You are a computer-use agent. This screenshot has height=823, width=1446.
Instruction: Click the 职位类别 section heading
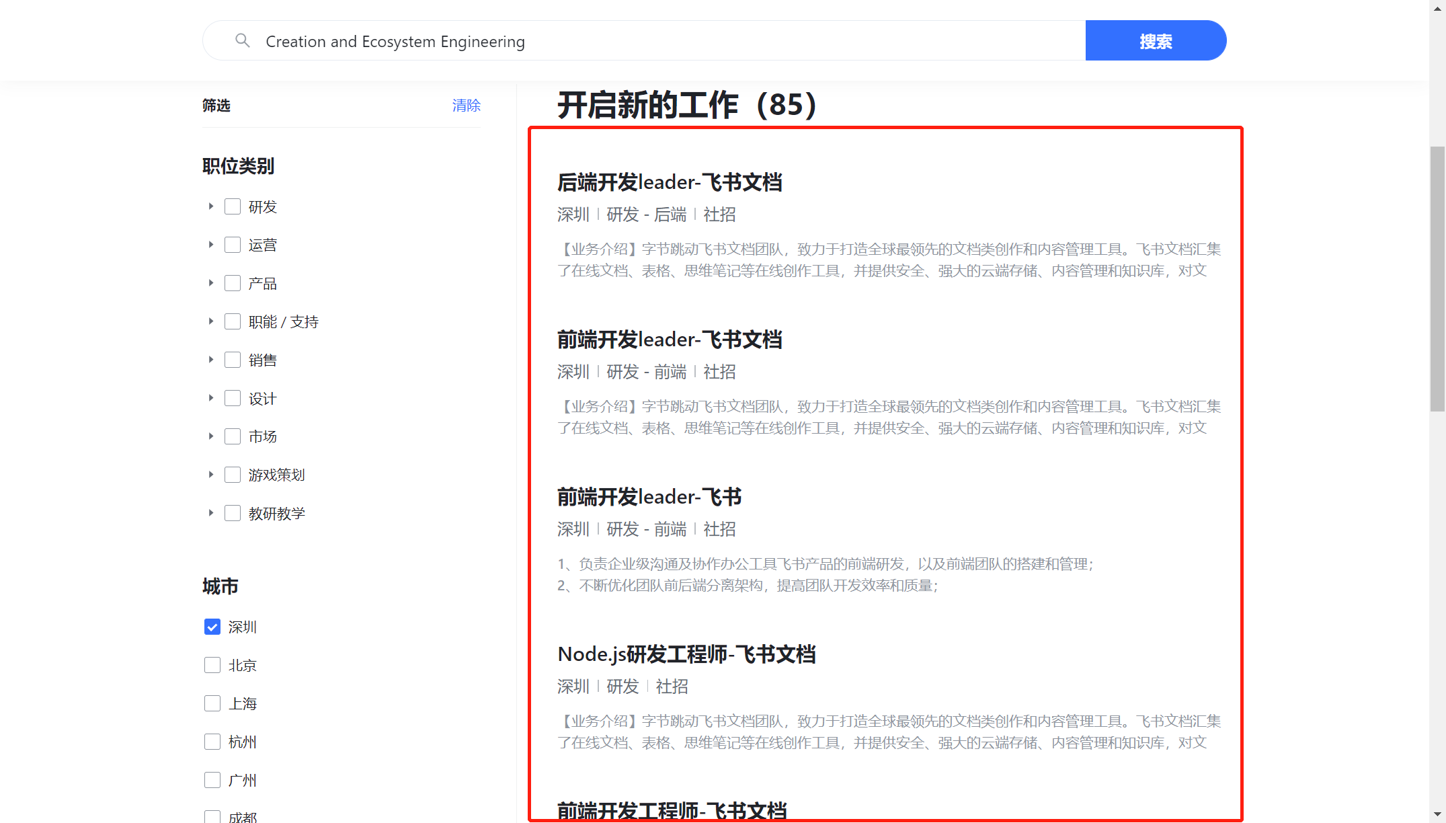point(238,166)
